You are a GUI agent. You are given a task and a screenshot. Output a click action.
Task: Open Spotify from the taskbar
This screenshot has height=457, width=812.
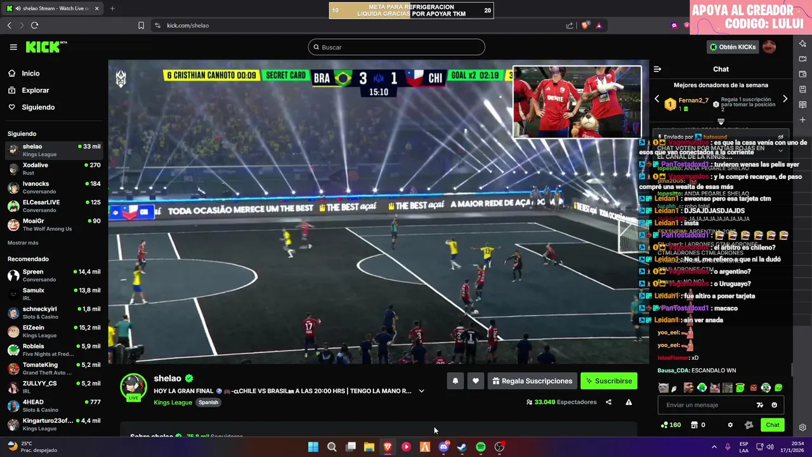(x=481, y=447)
